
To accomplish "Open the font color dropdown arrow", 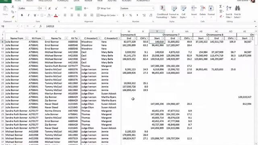I will click(x=59, y=15).
